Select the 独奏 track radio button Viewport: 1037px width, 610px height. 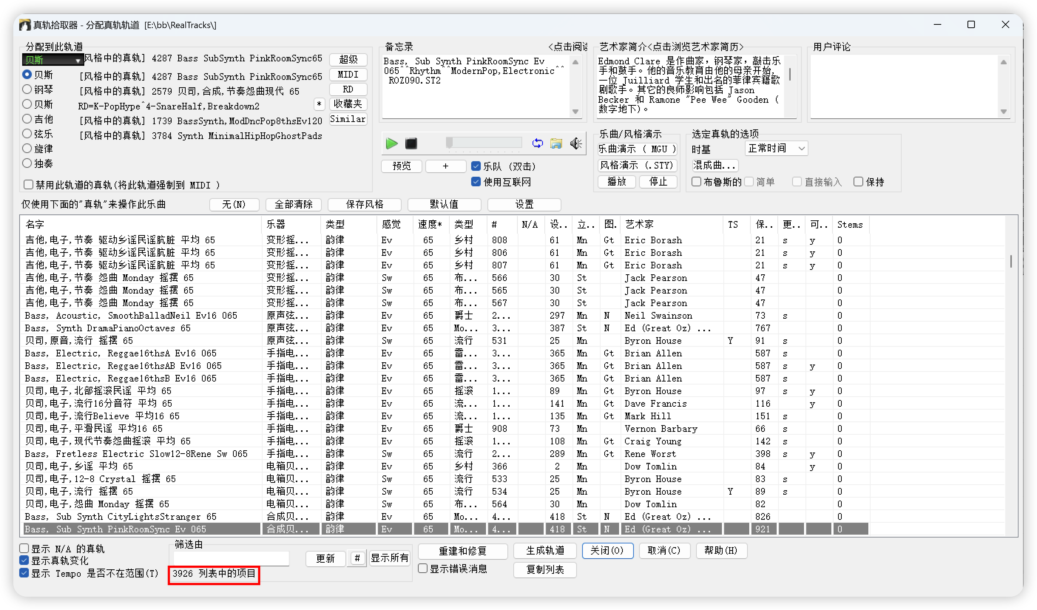[27, 163]
